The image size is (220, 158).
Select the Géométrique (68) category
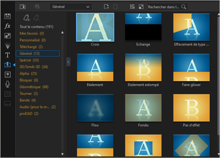pyautogui.click(x=34, y=87)
